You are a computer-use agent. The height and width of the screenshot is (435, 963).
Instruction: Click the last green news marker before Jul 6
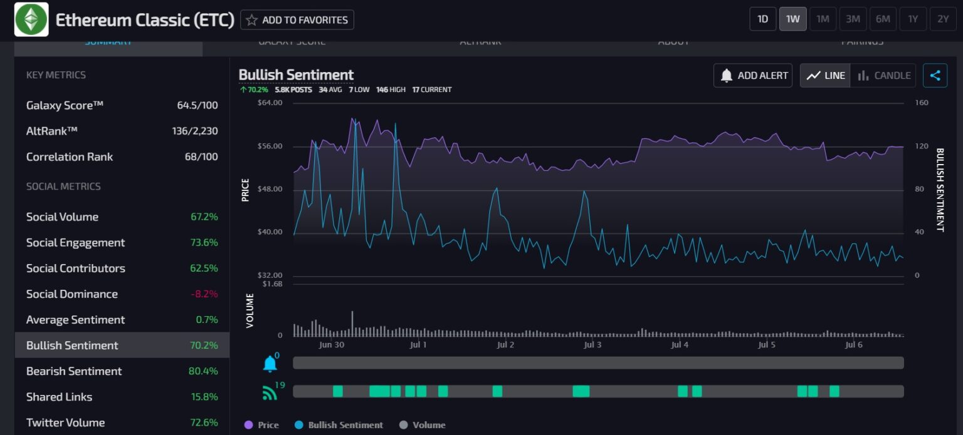click(834, 391)
